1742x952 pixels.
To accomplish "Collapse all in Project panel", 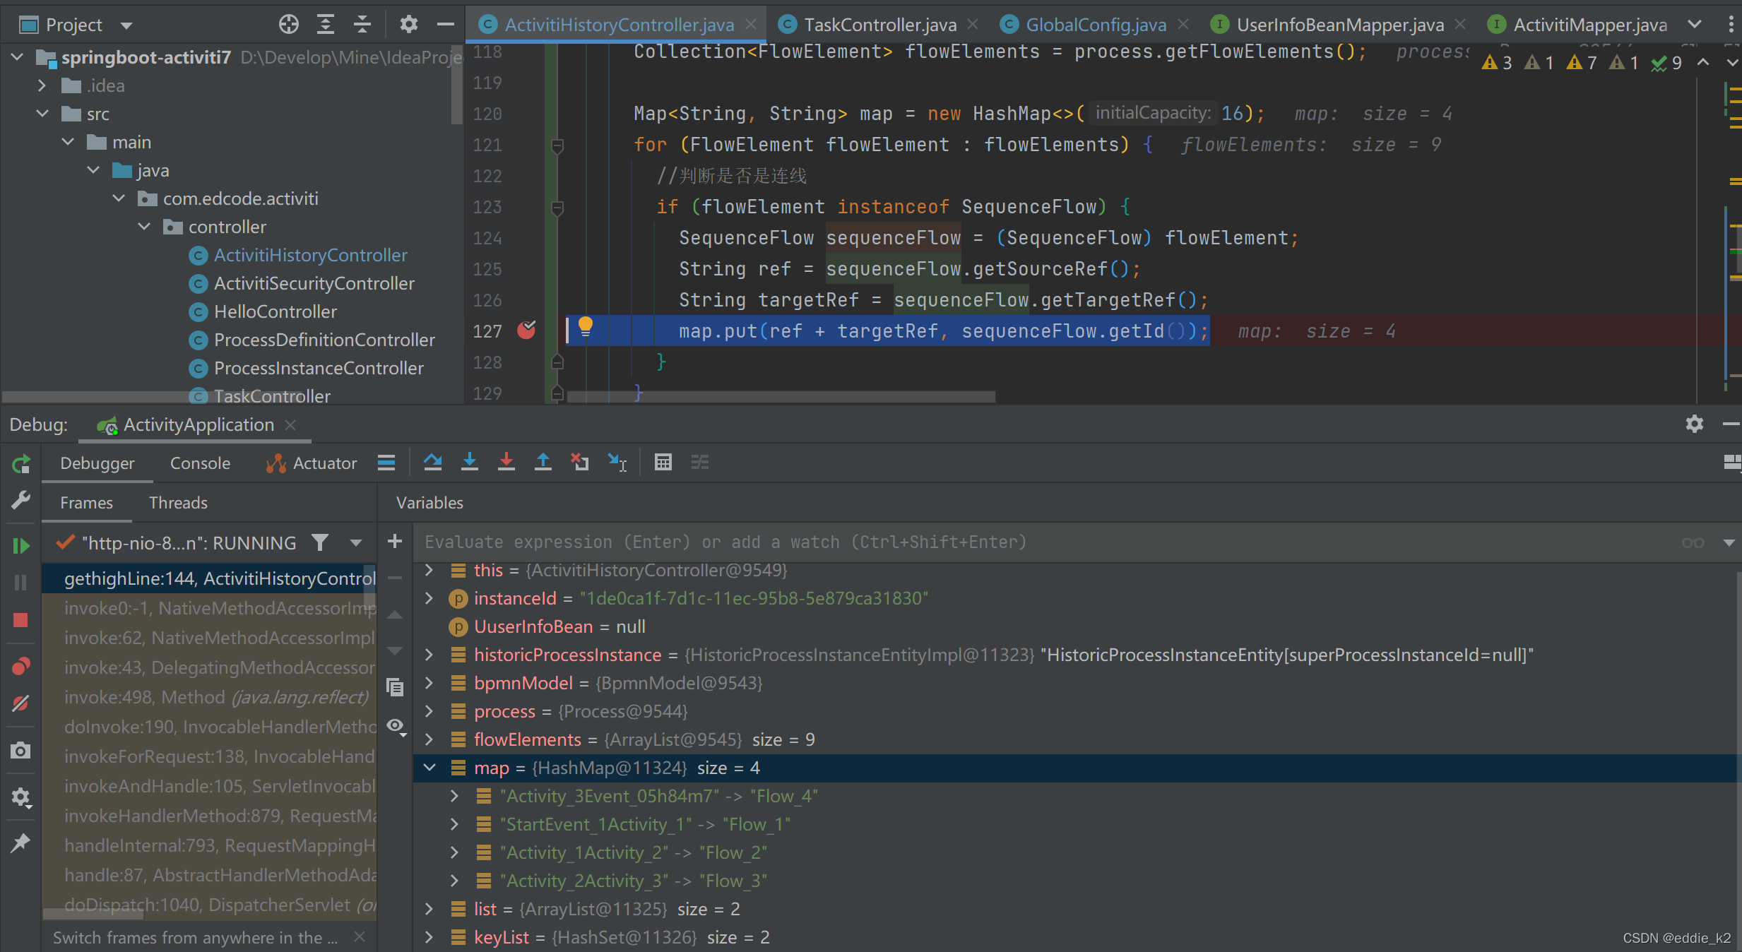I will click(x=362, y=25).
